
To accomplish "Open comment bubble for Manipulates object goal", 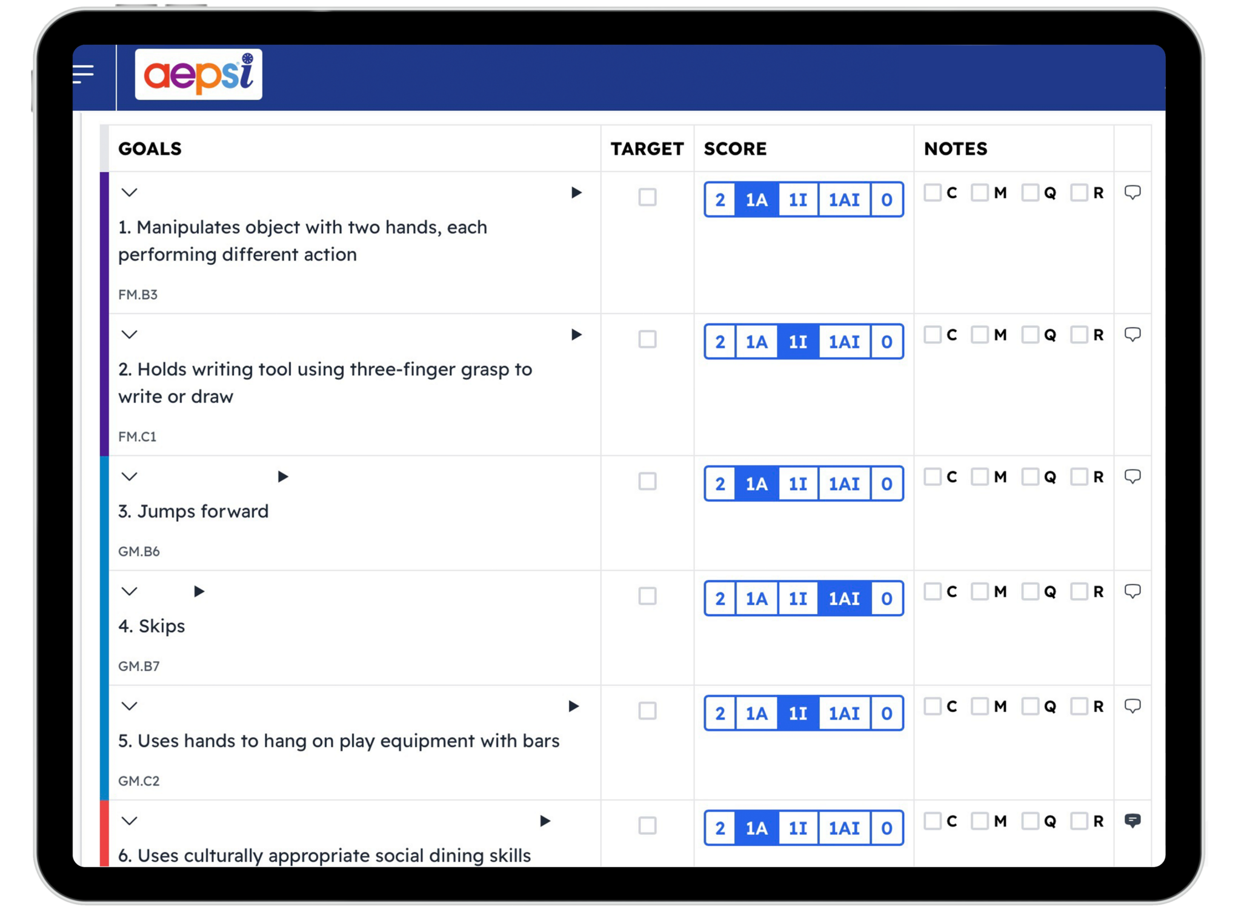I will tap(1132, 193).
